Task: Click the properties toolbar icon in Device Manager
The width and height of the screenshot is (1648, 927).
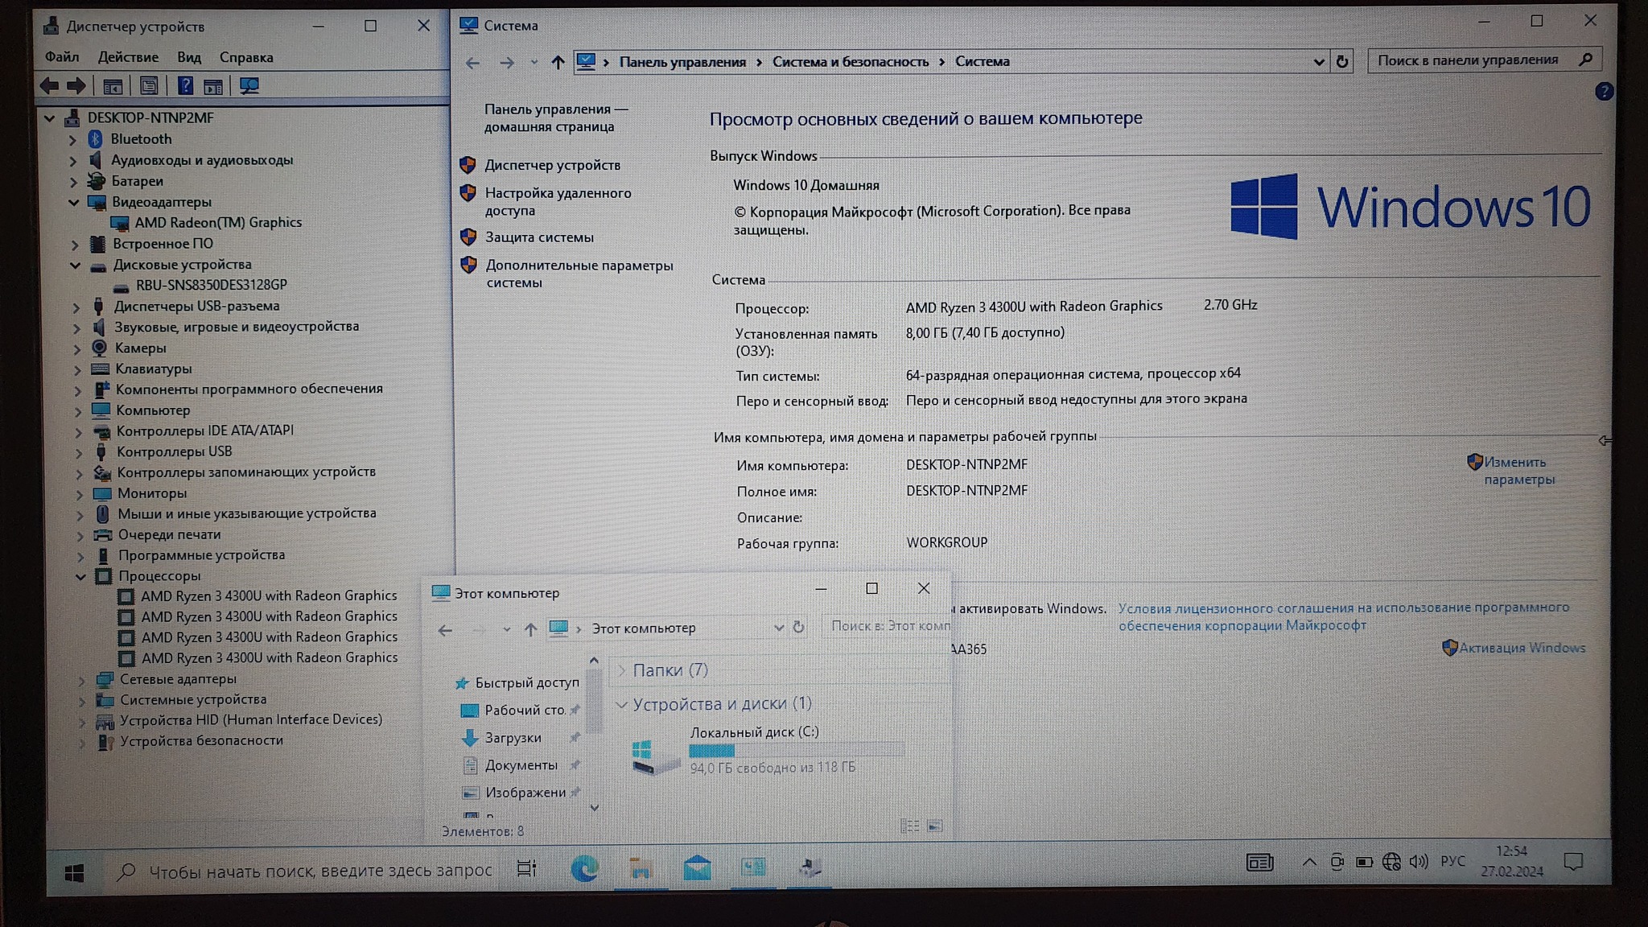Action: point(149,86)
